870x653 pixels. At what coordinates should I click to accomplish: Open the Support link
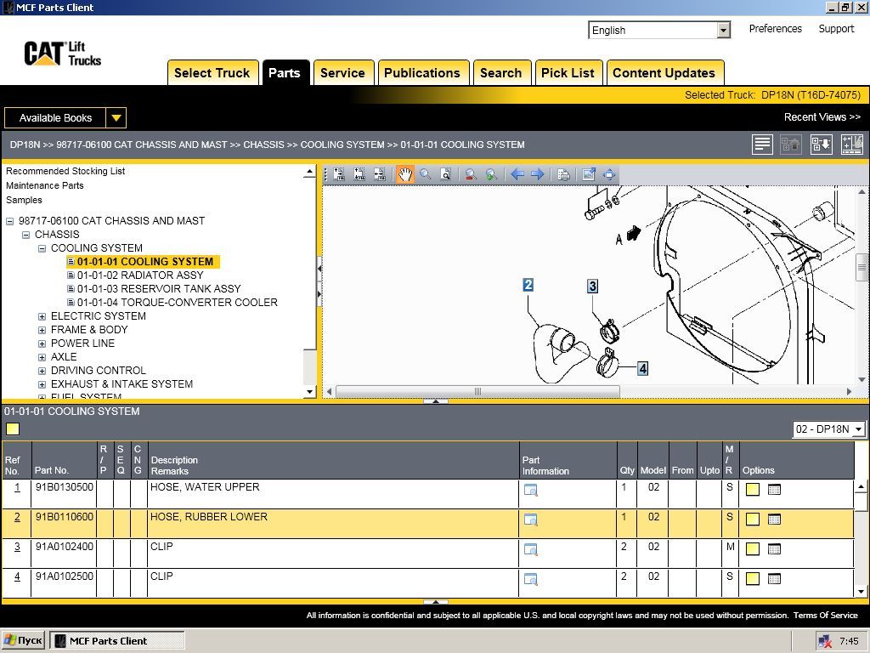point(836,29)
